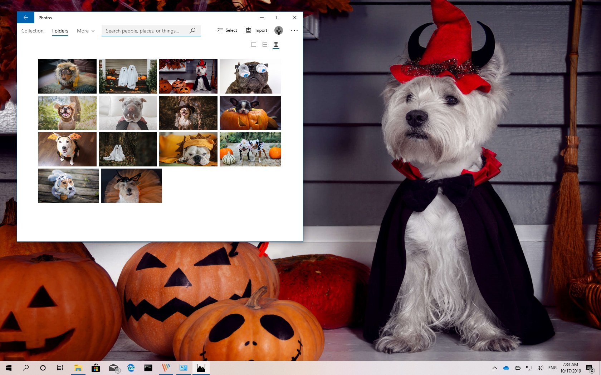This screenshot has width=601, height=375.
Task: Switch to the Collection tab
Action: pos(32,31)
